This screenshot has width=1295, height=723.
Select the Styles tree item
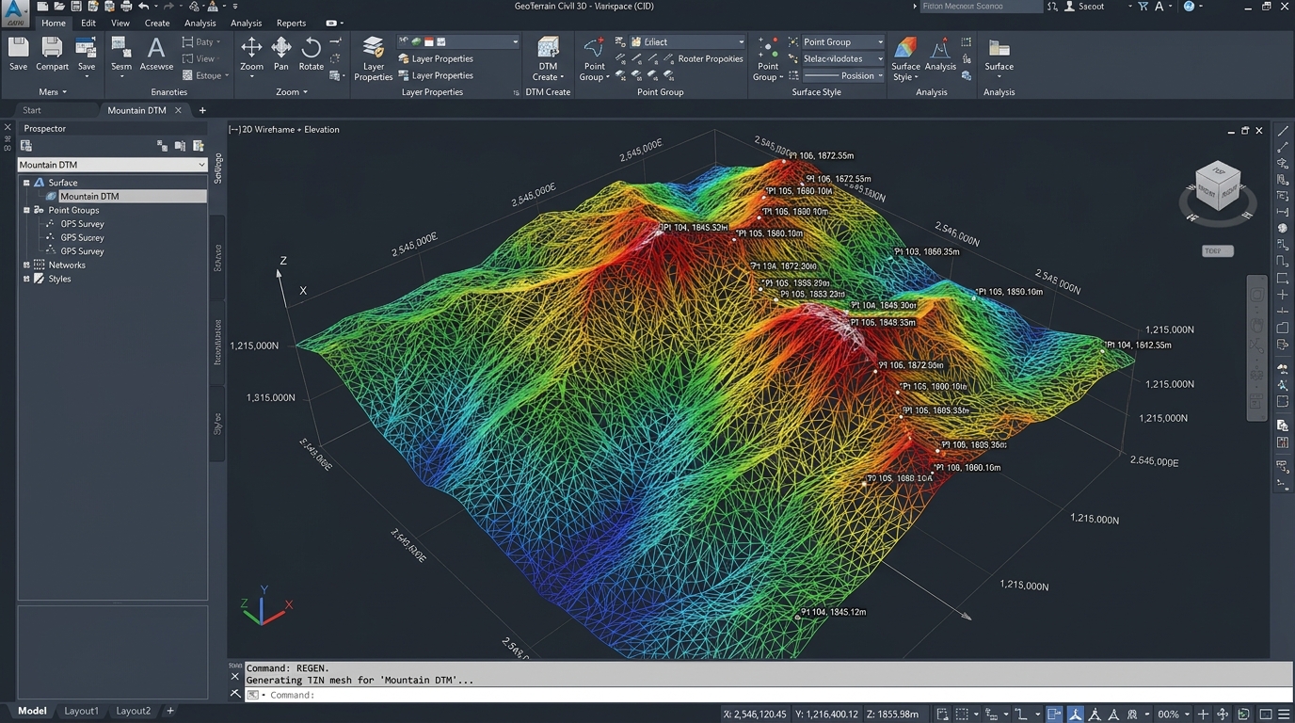pos(59,279)
